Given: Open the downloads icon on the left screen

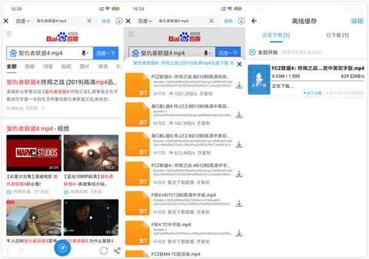Looking at the screenshot, I should tap(119, 21).
